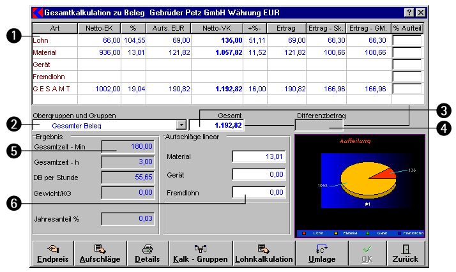This screenshot has height=272, width=456.
Task: Click the DB per Stunde field 55,65
Action: point(128,178)
